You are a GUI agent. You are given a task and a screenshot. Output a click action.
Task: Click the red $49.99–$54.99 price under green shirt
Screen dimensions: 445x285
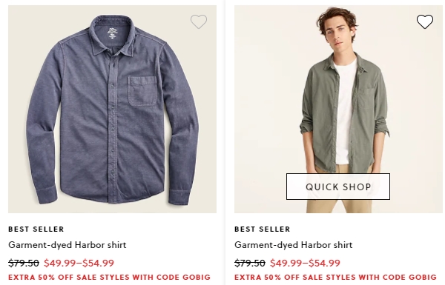click(305, 263)
